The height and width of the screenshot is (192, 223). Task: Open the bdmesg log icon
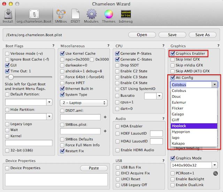coord(126,16)
